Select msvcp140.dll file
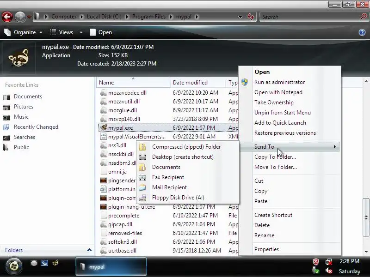This screenshot has width=370, height=277. (x=124, y=119)
